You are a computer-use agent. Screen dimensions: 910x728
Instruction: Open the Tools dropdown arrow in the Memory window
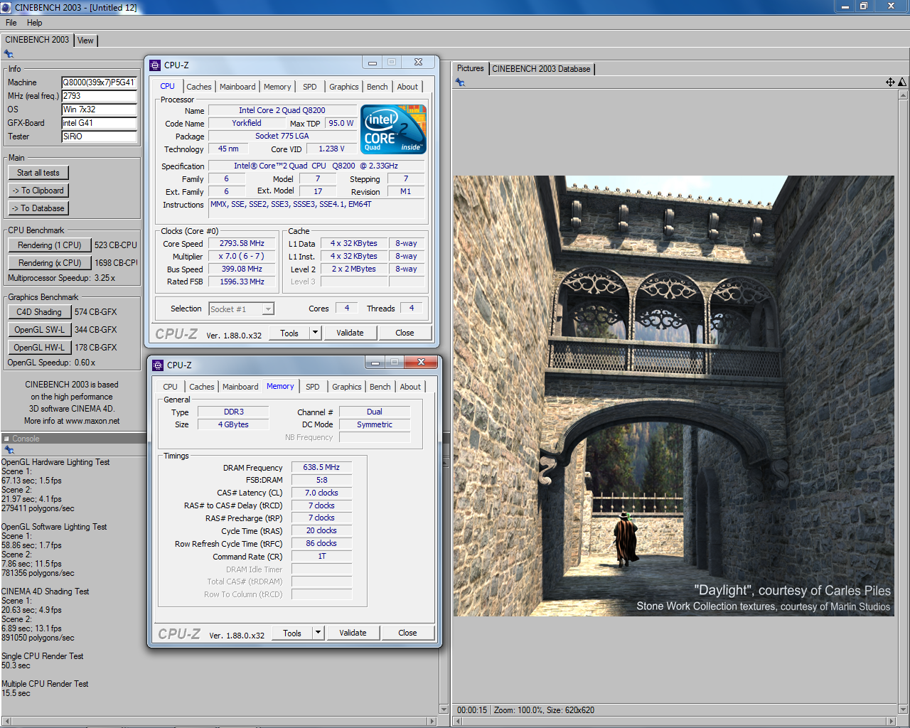coord(318,633)
